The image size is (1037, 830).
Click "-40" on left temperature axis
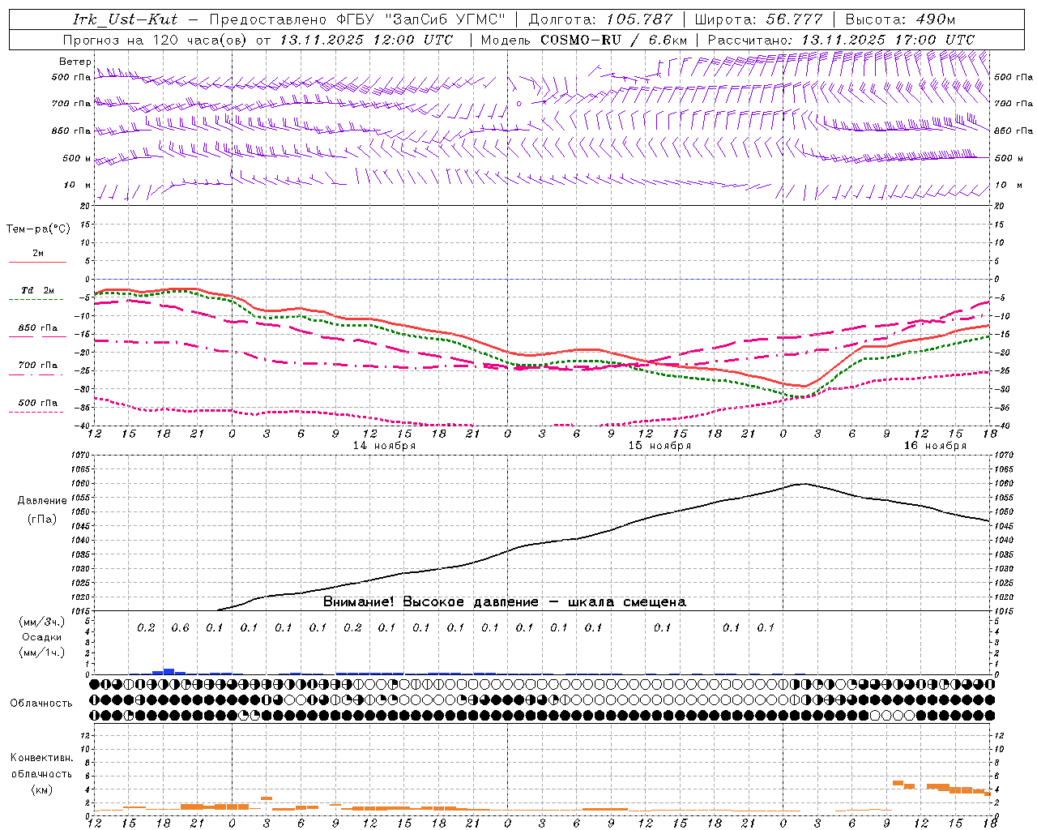pyautogui.click(x=83, y=426)
